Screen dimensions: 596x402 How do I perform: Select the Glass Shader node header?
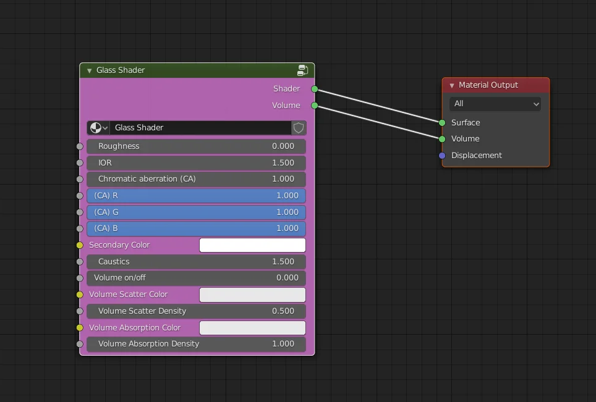[185, 70]
